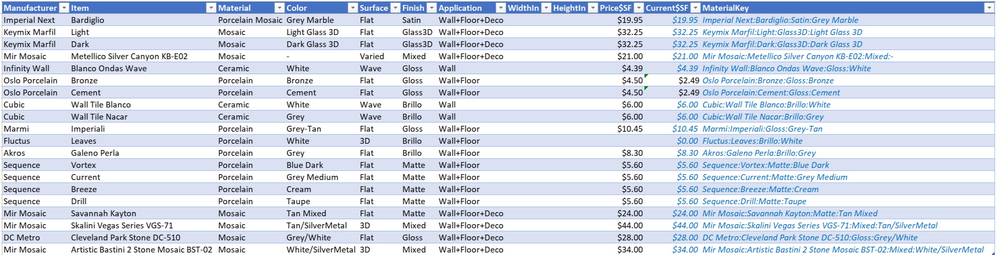Screen dimensions: 996x255
Task: Select Fluctus:Leaves:Brillo:White key cell
Action: click(848, 141)
